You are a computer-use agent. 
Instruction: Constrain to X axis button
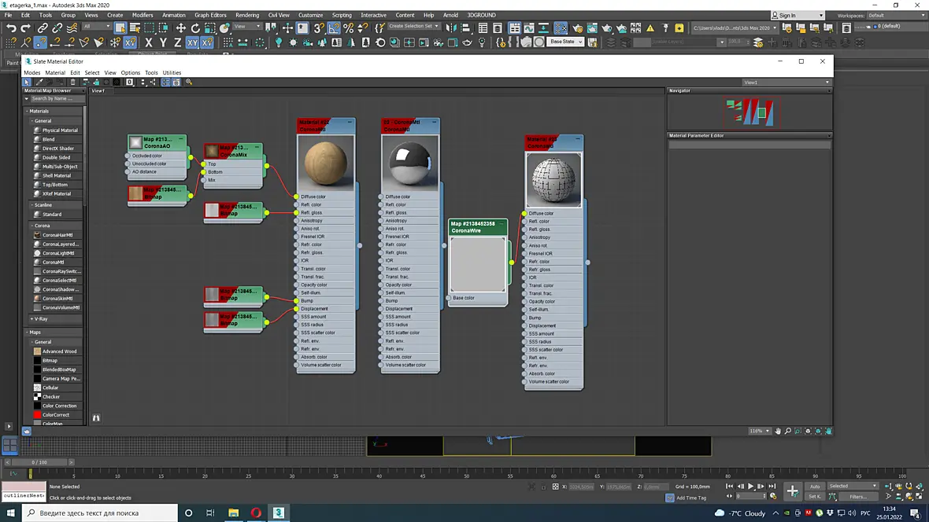(149, 42)
